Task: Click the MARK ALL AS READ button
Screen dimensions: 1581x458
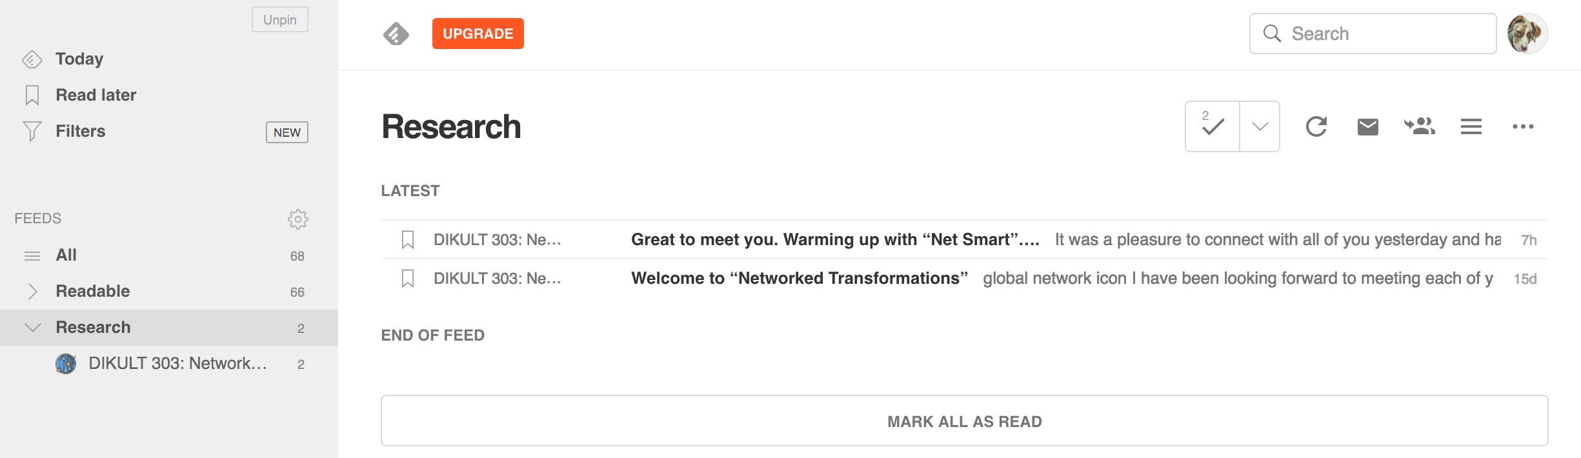Action: pyautogui.click(x=964, y=421)
